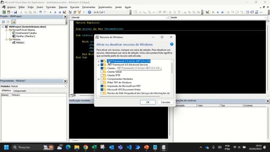Click the debug toolbar reset stop icon

pos(222,12)
